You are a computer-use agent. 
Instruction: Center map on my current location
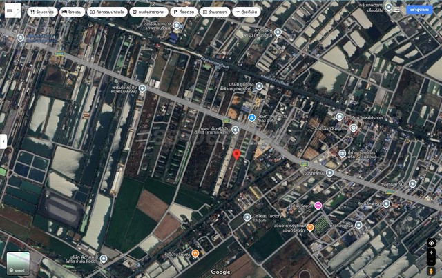tap(431, 243)
